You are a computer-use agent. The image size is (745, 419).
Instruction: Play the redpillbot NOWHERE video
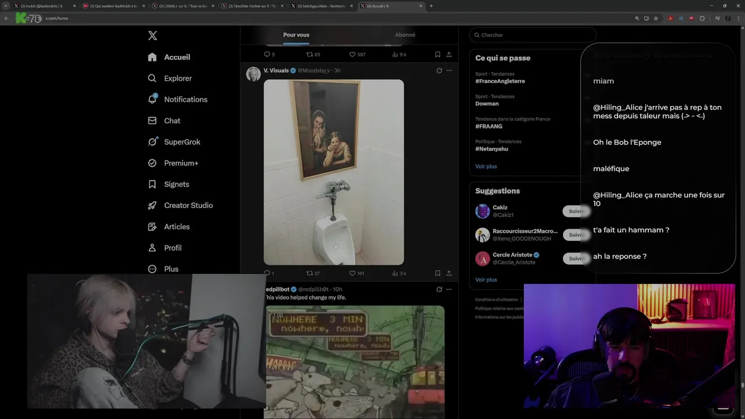(x=355, y=361)
